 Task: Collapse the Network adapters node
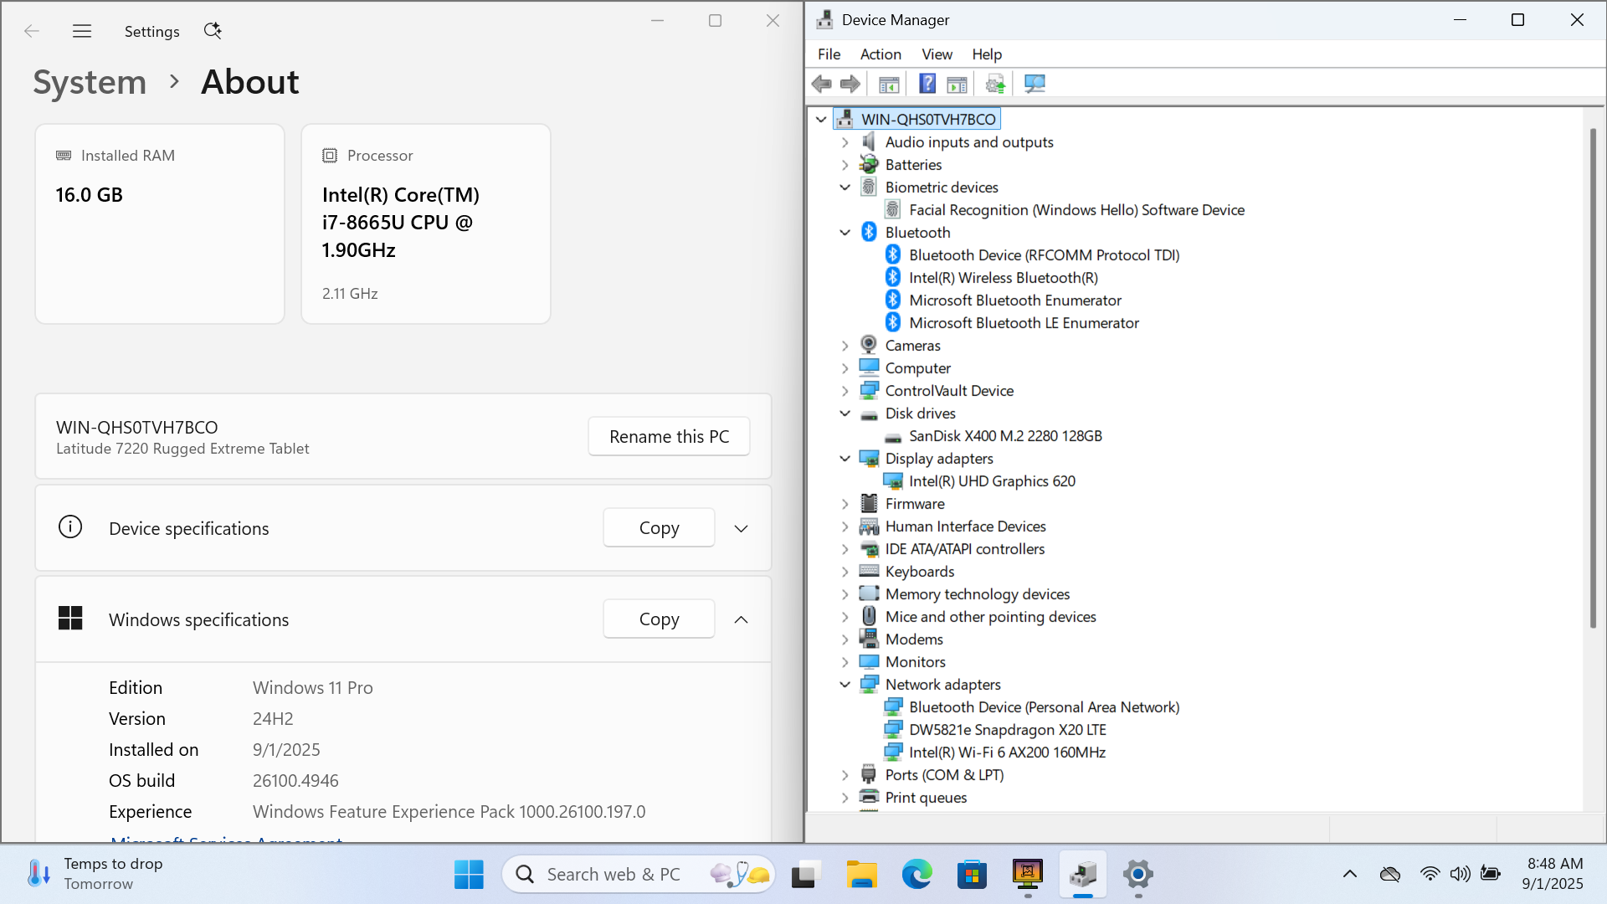pyautogui.click(x=845, y=685)
